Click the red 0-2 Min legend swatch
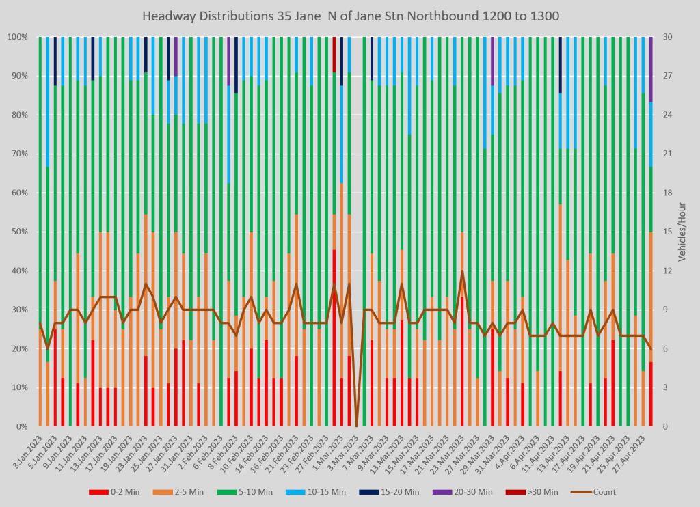The width and height of the screenshot is (700, 507). pos(99,492)
